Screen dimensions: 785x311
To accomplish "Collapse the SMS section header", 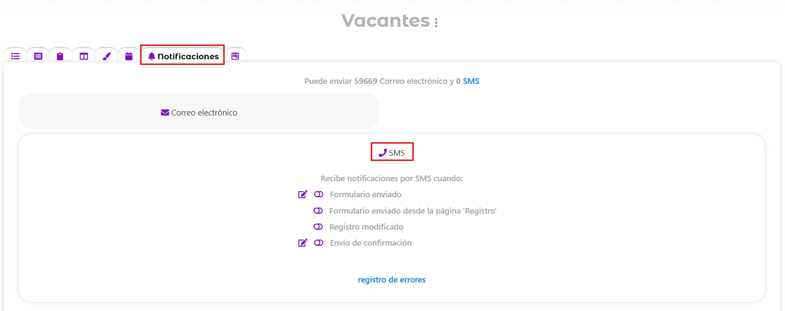I will 392,153.
